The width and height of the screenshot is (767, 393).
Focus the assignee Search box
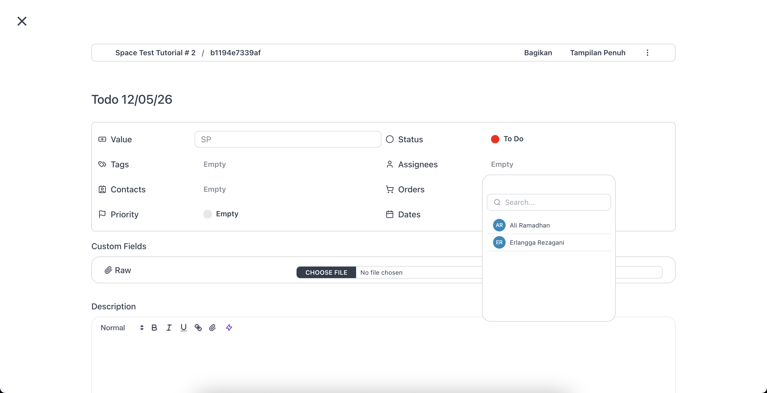point(549,202)
